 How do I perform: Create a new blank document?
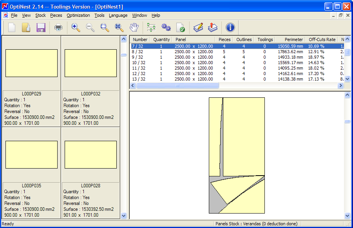[x=12, y=28]
